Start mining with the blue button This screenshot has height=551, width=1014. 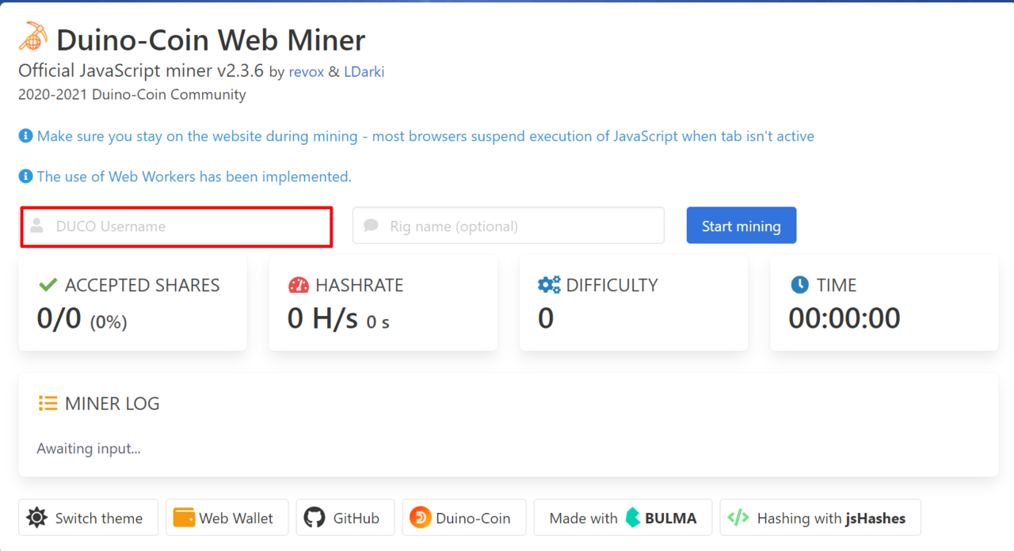(741, 226)
